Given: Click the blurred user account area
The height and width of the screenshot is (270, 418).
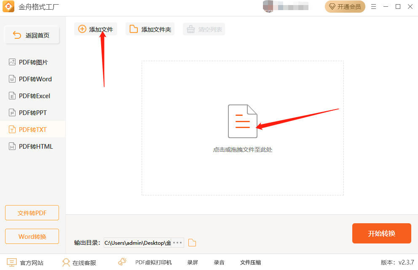Looking at the screenshot, I should point(286,6).
